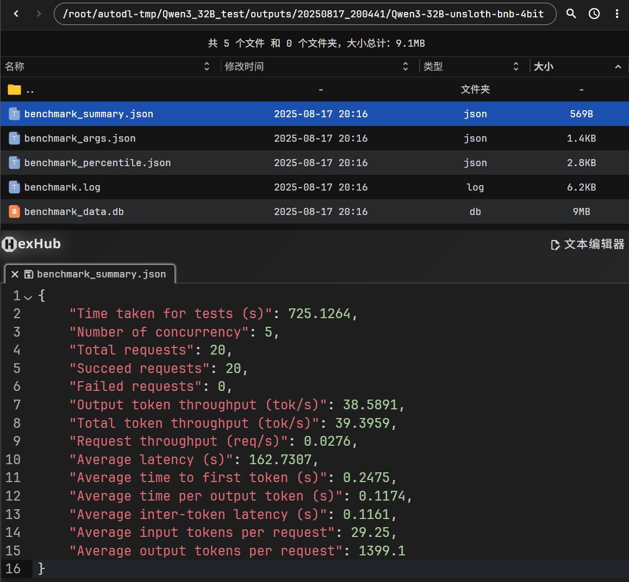Select benchmark_data.db file
The width and height of the screenshot is (629, 582).
pos(314,212)
